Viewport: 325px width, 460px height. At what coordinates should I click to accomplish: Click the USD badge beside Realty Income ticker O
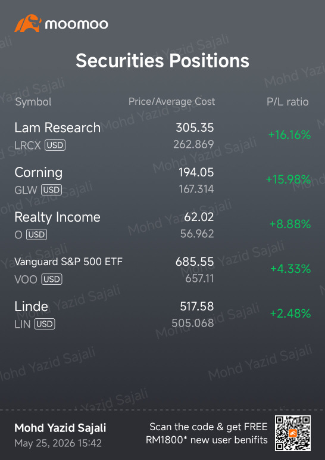37,235
